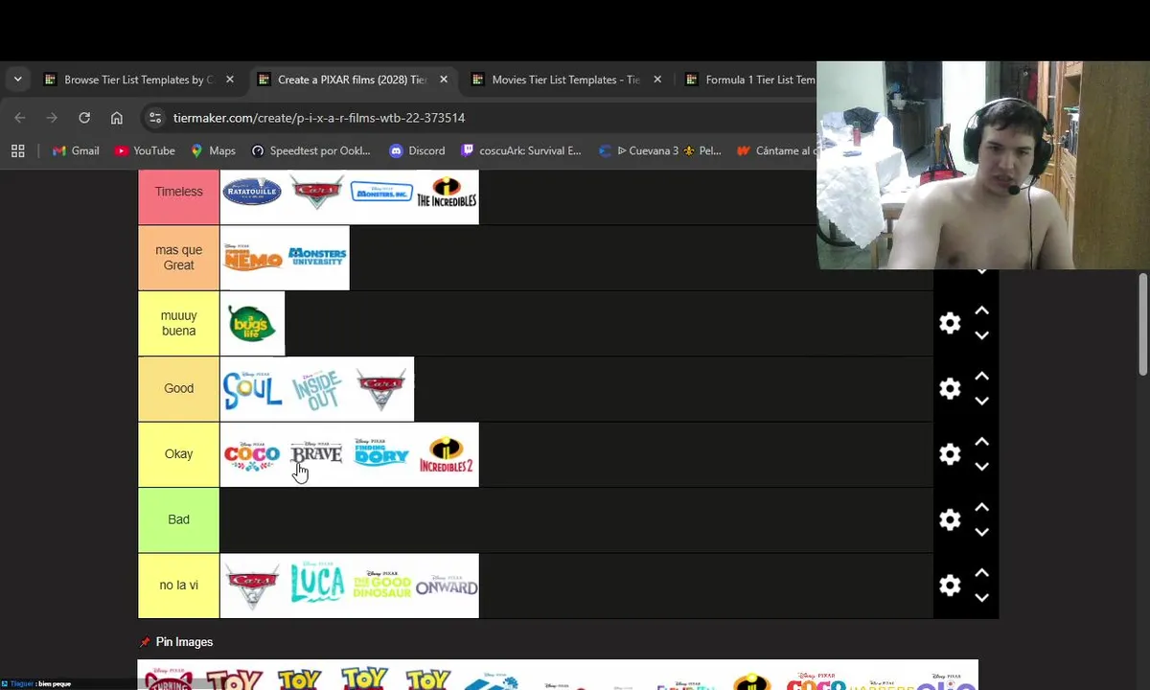Screen dimensions: 1150x690
Task: Select the Monsters Inc logo
Action: click(x=381, y=193)
